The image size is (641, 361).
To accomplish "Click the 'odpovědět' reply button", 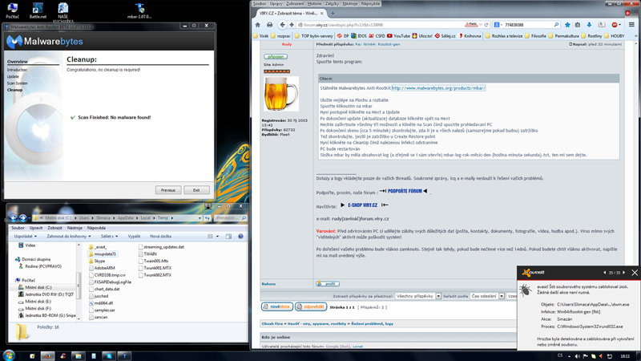I will 310,306.
